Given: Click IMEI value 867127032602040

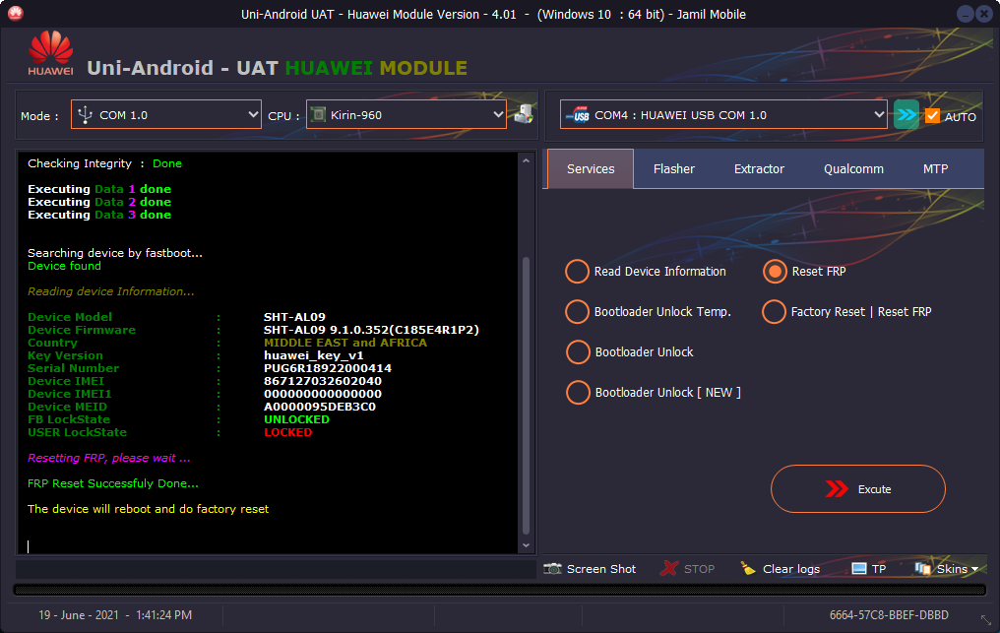Looking at the screenshot, I should [x=323, y=380].
